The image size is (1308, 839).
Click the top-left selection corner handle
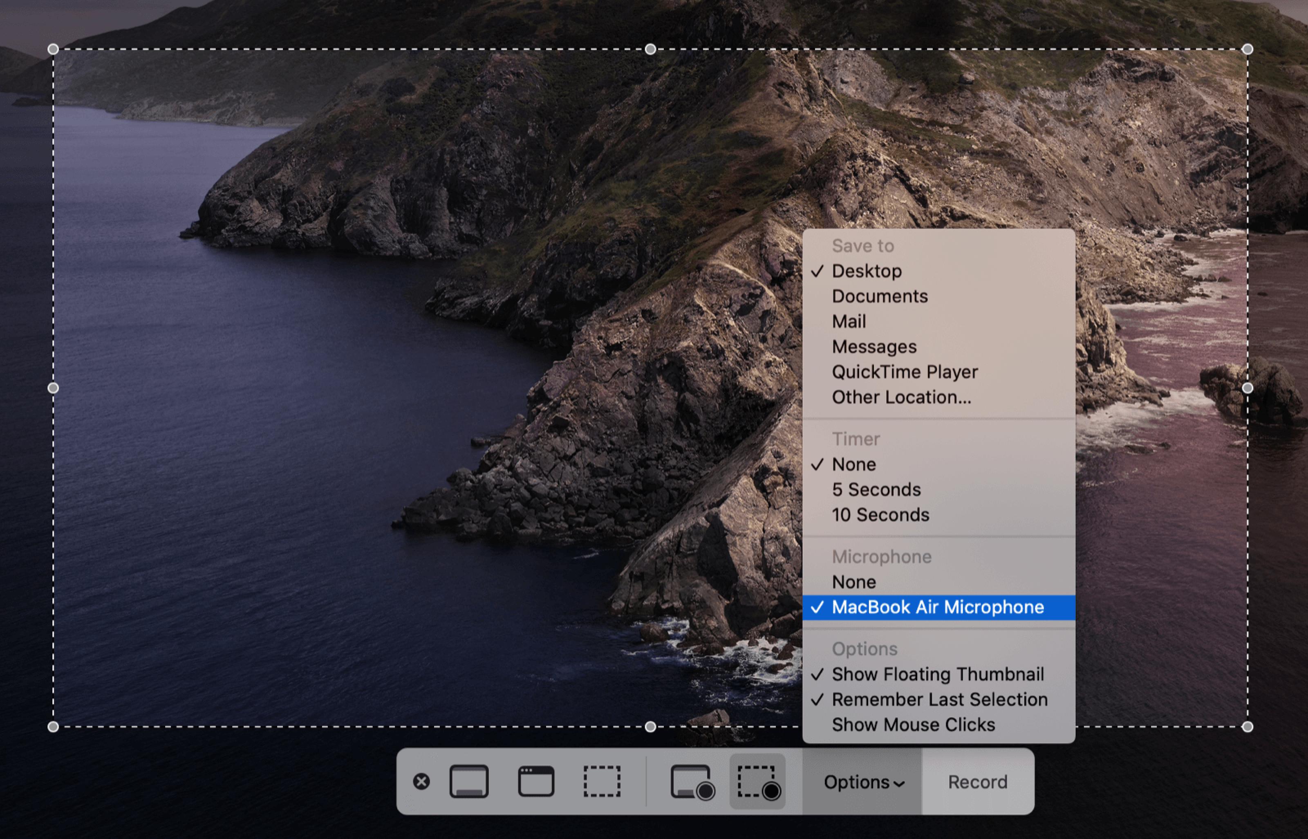[53, 49]
